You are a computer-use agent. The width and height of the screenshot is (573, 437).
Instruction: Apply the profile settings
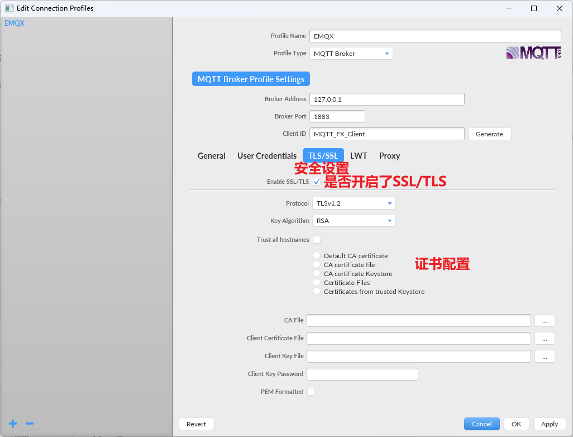(549, 424)
